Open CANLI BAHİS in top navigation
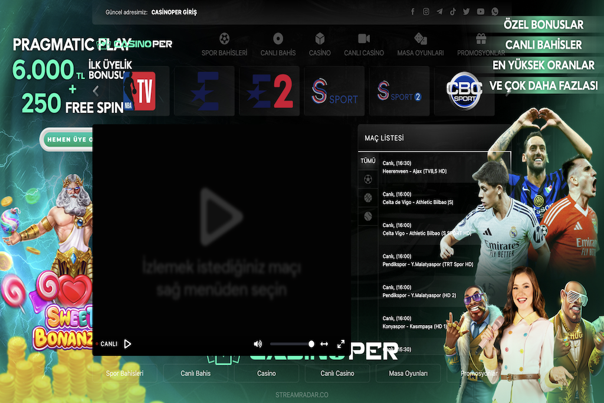 (278, 45)
